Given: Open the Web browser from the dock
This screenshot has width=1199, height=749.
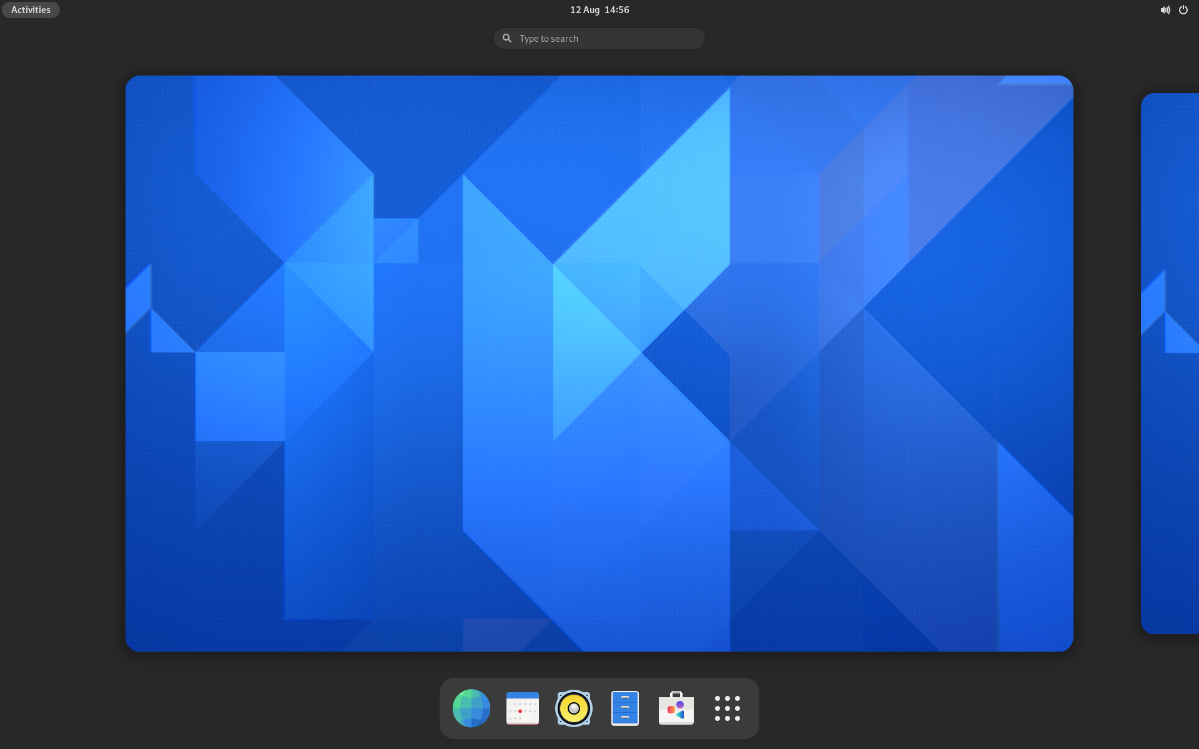Looking at the screenshot, I should 471,708.
